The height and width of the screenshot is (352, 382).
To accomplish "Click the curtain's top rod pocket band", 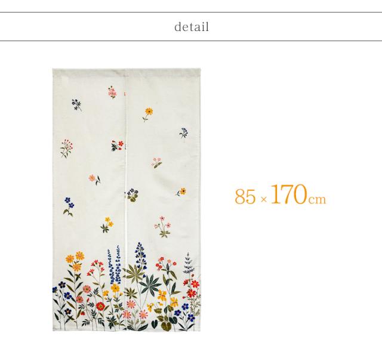I will point(127,72).
